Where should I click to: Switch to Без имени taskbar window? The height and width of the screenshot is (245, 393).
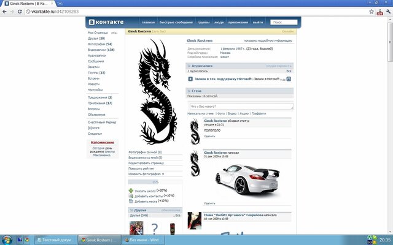click(143, 240)
